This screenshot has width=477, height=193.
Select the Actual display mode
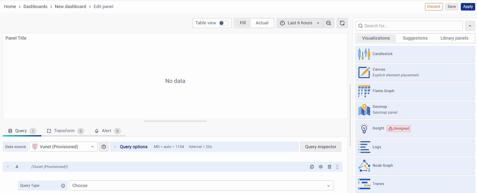pos(262,23)
